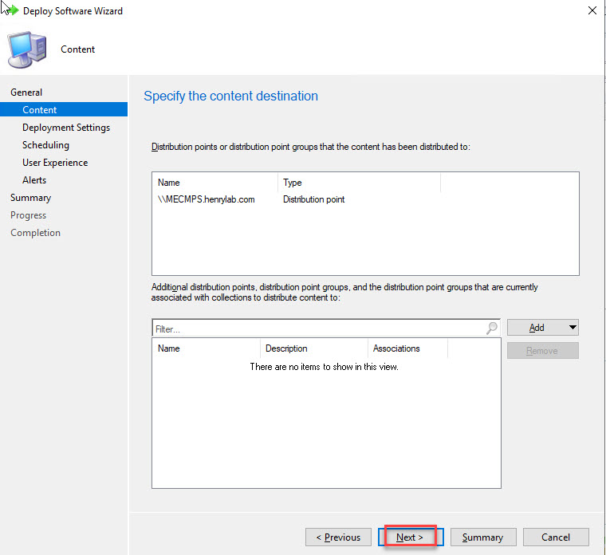
Task: Go to the Scheduling step
Action: (45, 145)
